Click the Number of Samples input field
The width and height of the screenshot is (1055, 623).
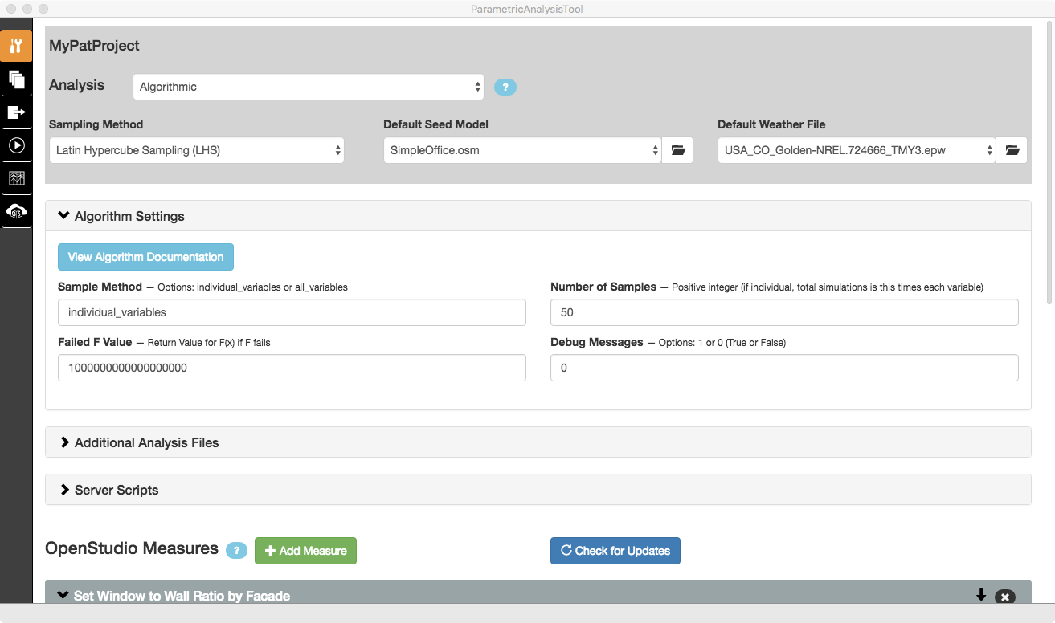tap(783, 312)
